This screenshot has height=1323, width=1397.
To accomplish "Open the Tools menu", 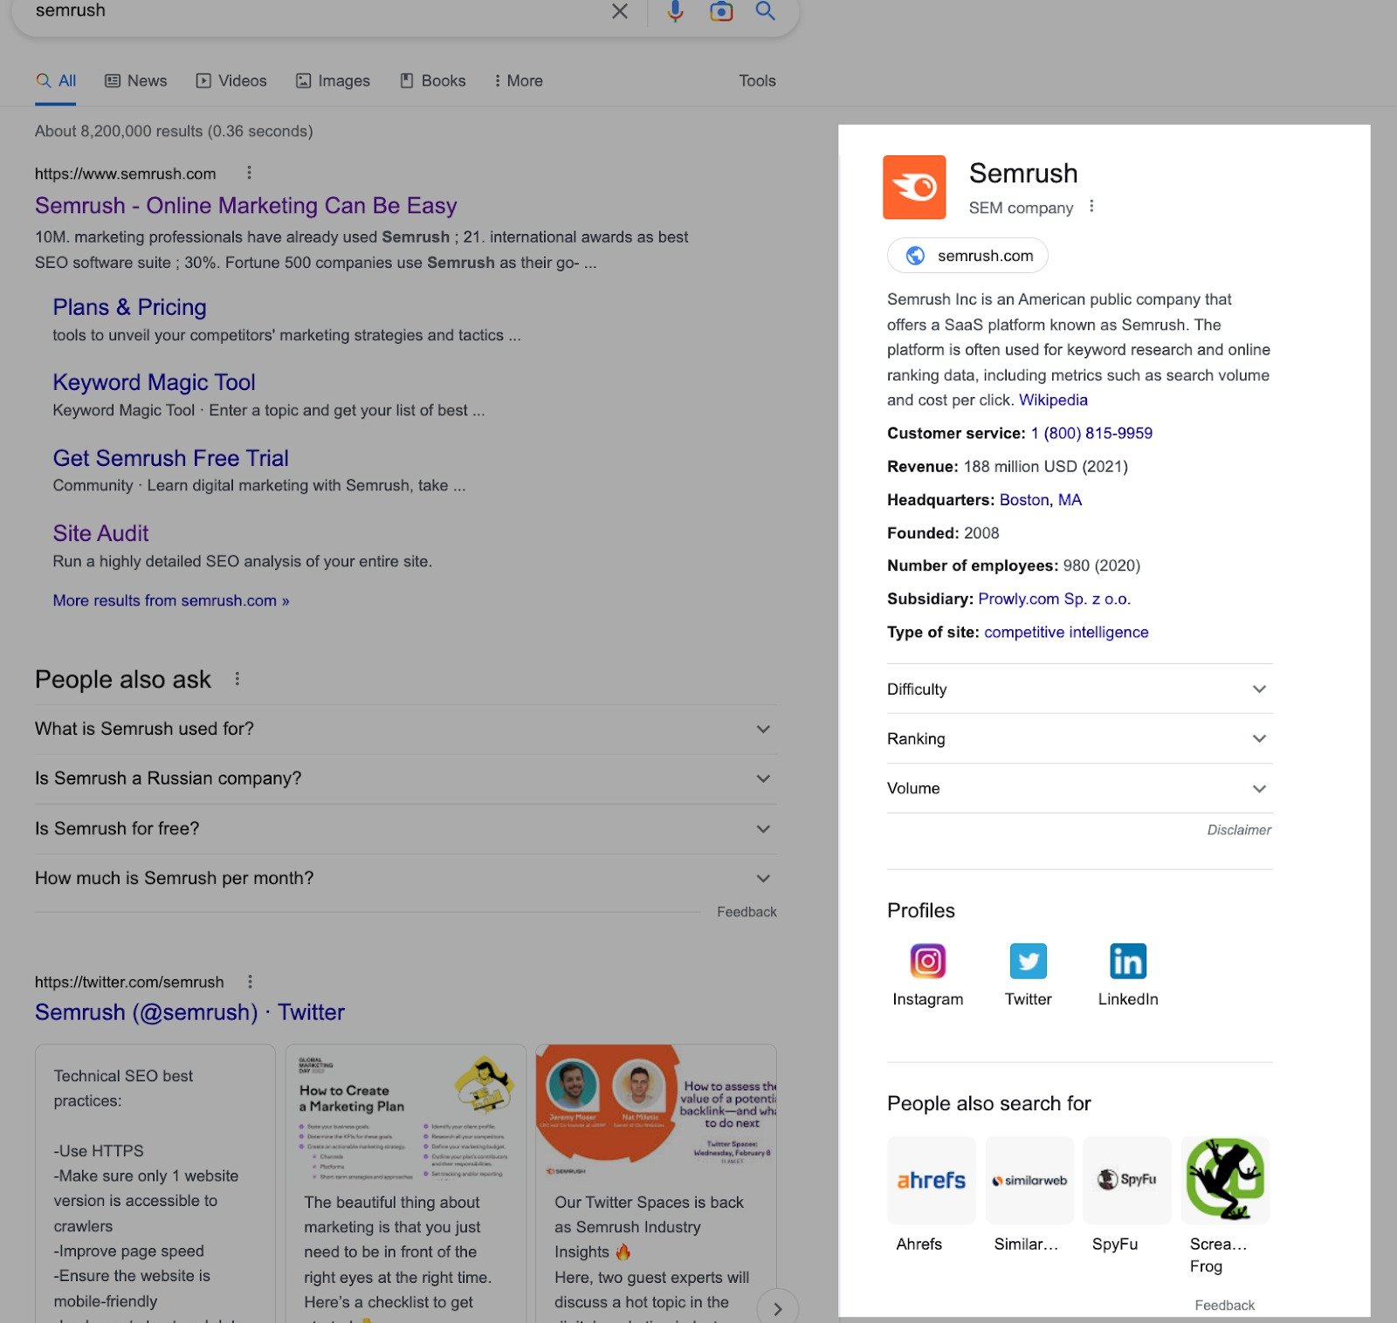I will pyautogui.click(x=756, y=80).
